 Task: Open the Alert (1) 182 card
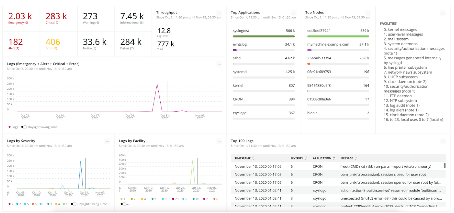point(21,44)
